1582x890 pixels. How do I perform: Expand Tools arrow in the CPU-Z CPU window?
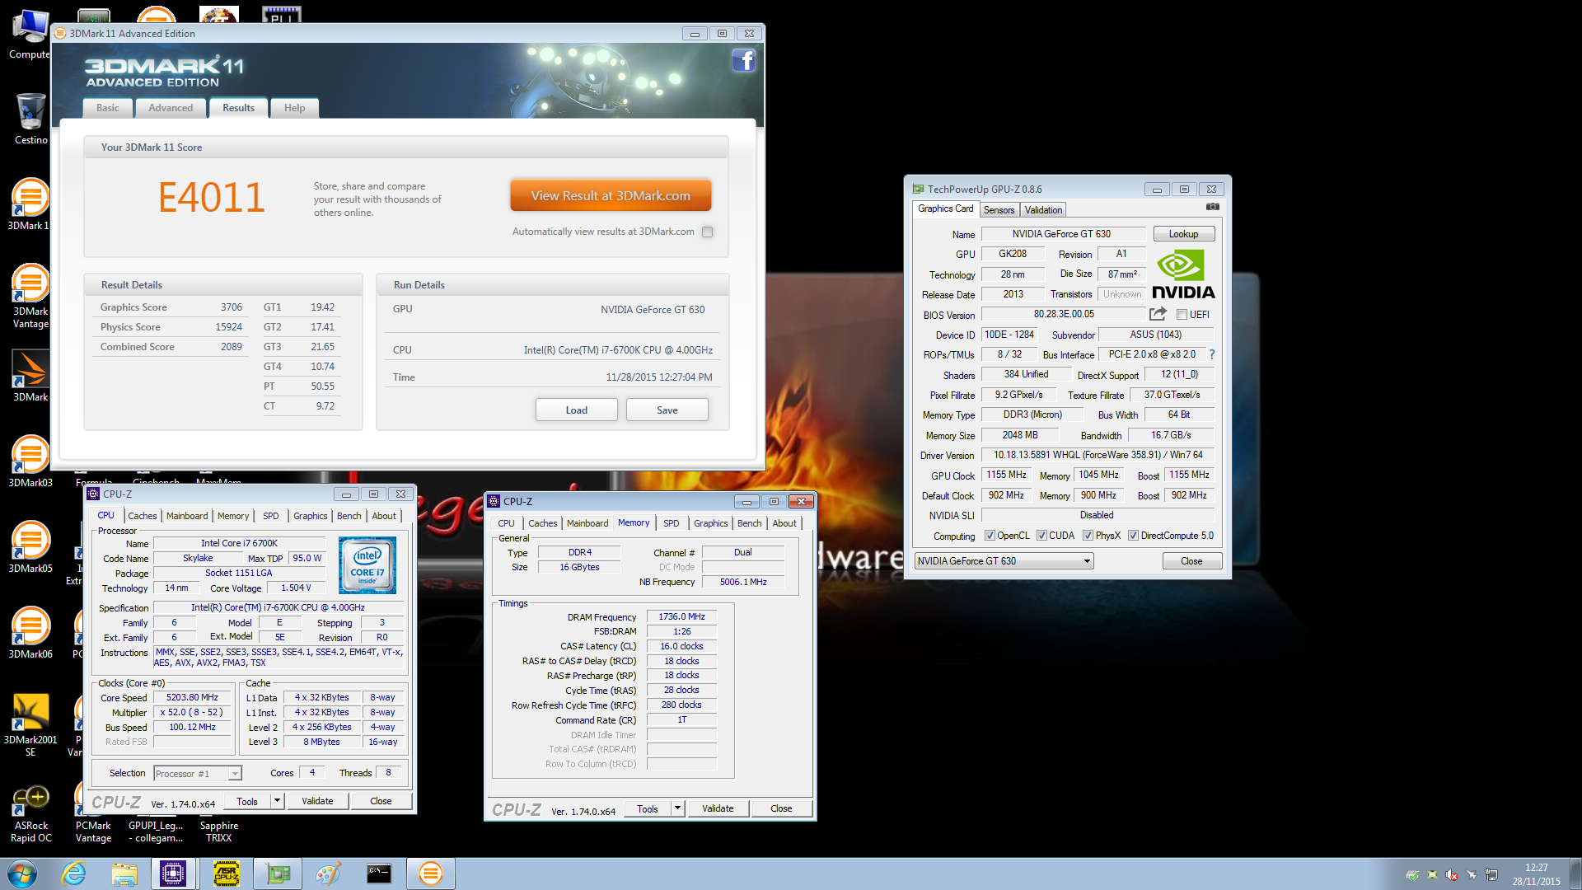point(278,801)
